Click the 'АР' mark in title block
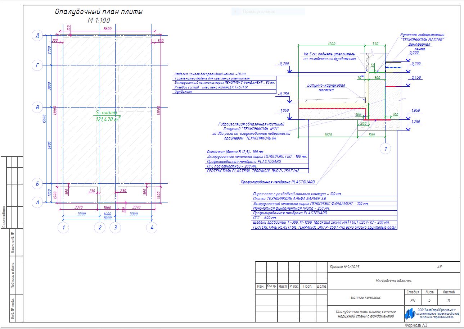 tap(440, 267)
